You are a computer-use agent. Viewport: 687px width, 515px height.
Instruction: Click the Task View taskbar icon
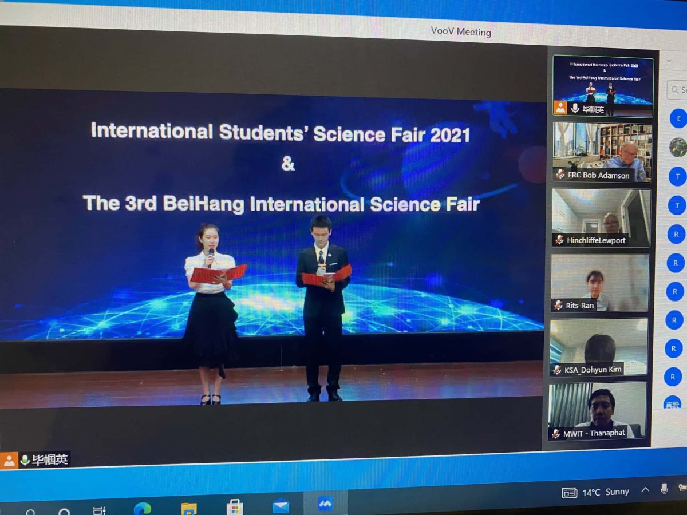(99, 510)
